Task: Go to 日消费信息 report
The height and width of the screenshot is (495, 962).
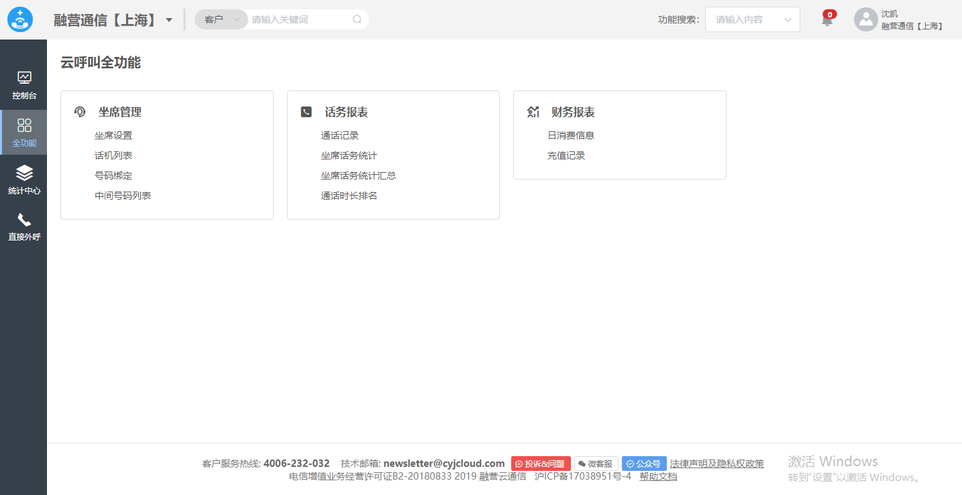Action: pyautogui.click(x=571, y=135)
